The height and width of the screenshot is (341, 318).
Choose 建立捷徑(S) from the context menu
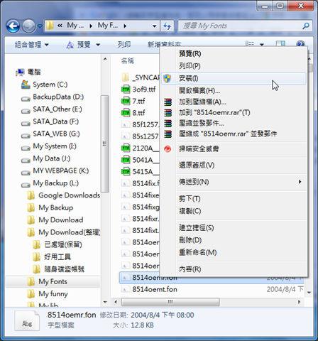[x=234, y=228]
